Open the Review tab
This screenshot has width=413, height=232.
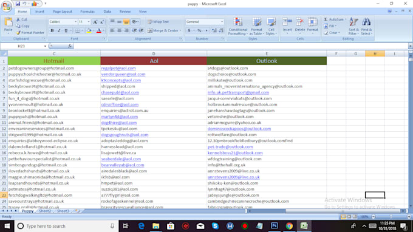pos(125,12)
